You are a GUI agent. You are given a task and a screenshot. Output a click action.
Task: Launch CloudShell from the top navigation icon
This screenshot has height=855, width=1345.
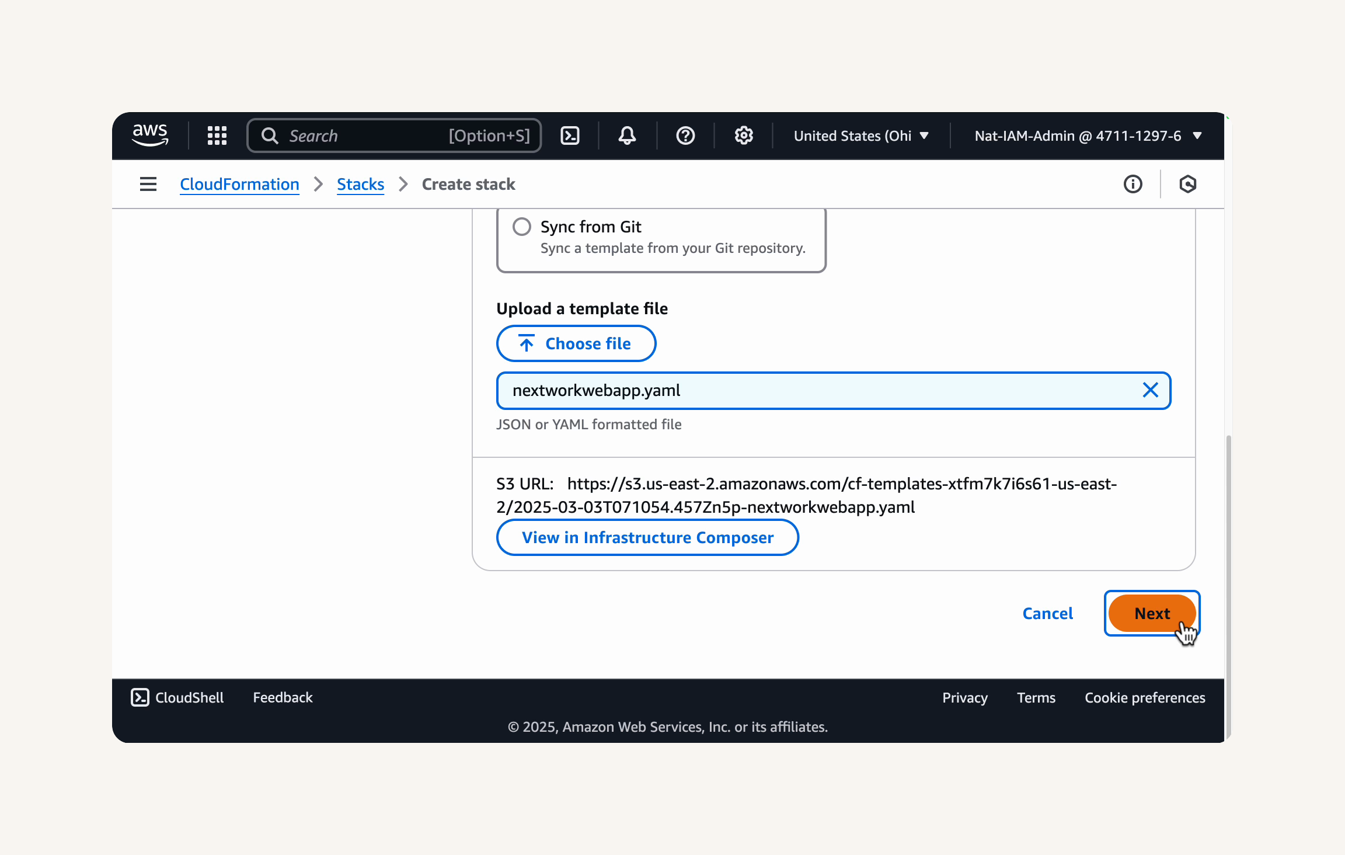tap(570, 135)
